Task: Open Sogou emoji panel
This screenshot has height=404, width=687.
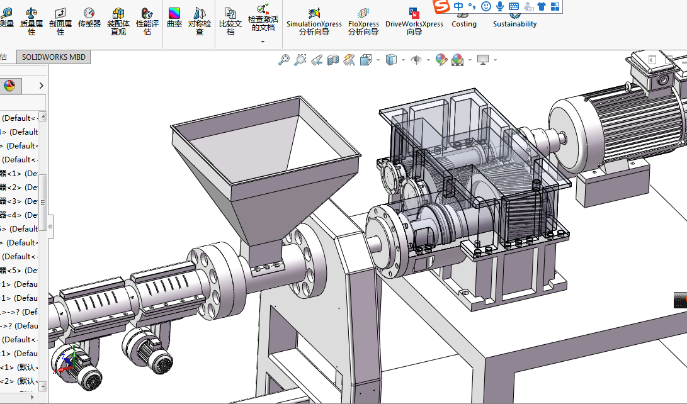Action: (x=486, y=6)
